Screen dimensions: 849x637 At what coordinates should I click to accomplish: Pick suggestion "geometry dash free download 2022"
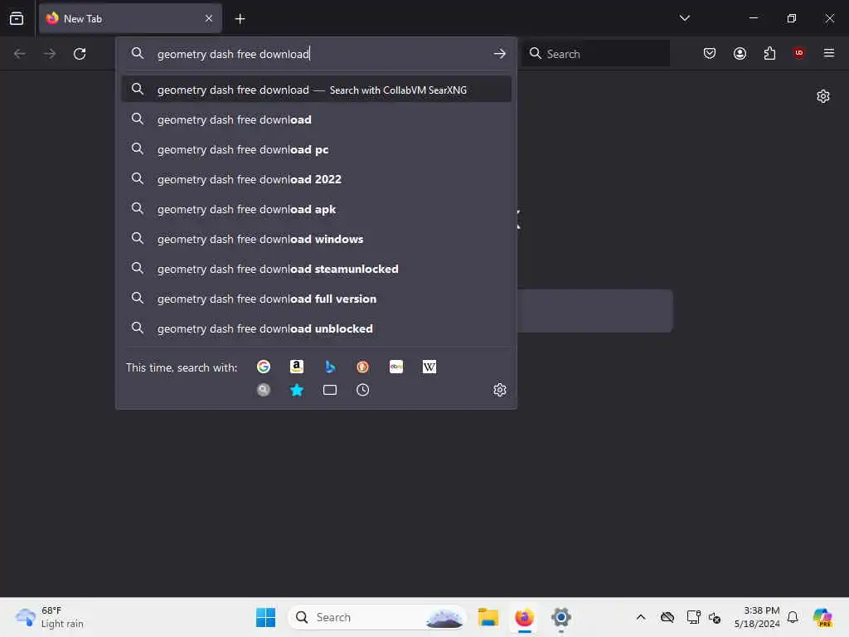pyautogui.click(x=316, y=179)
